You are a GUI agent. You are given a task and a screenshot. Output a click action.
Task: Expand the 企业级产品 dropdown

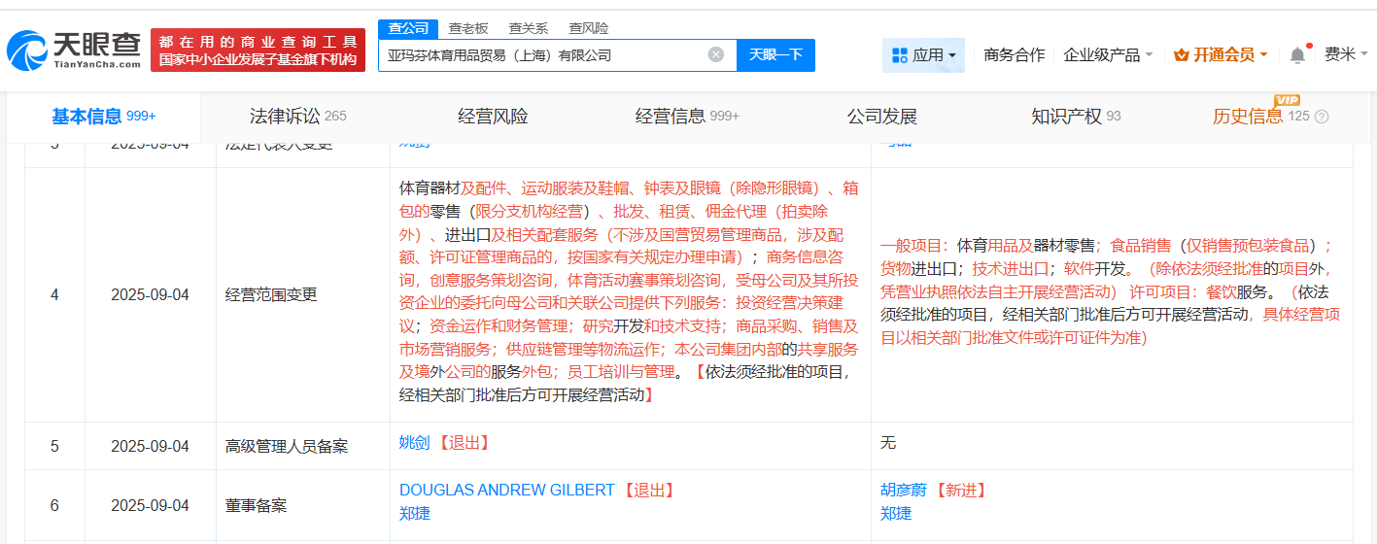[1108, 55]
